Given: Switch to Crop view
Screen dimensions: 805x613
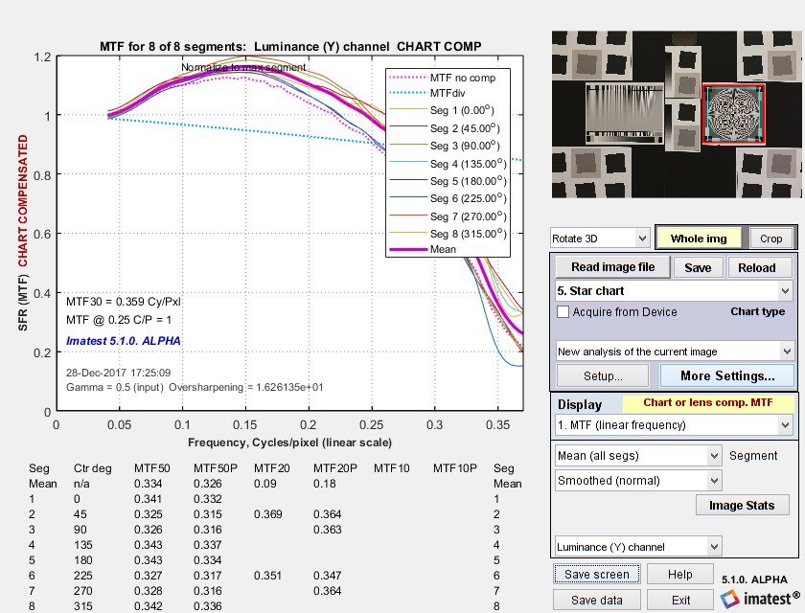Looking at the screenshot, I should tap(771, 238).
